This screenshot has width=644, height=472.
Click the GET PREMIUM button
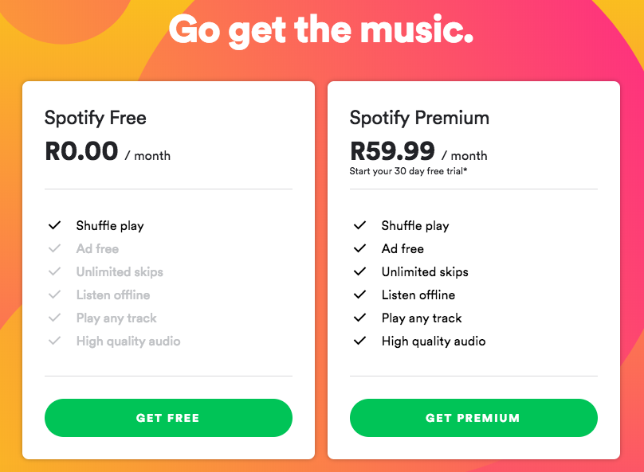[x=473, y=418]
